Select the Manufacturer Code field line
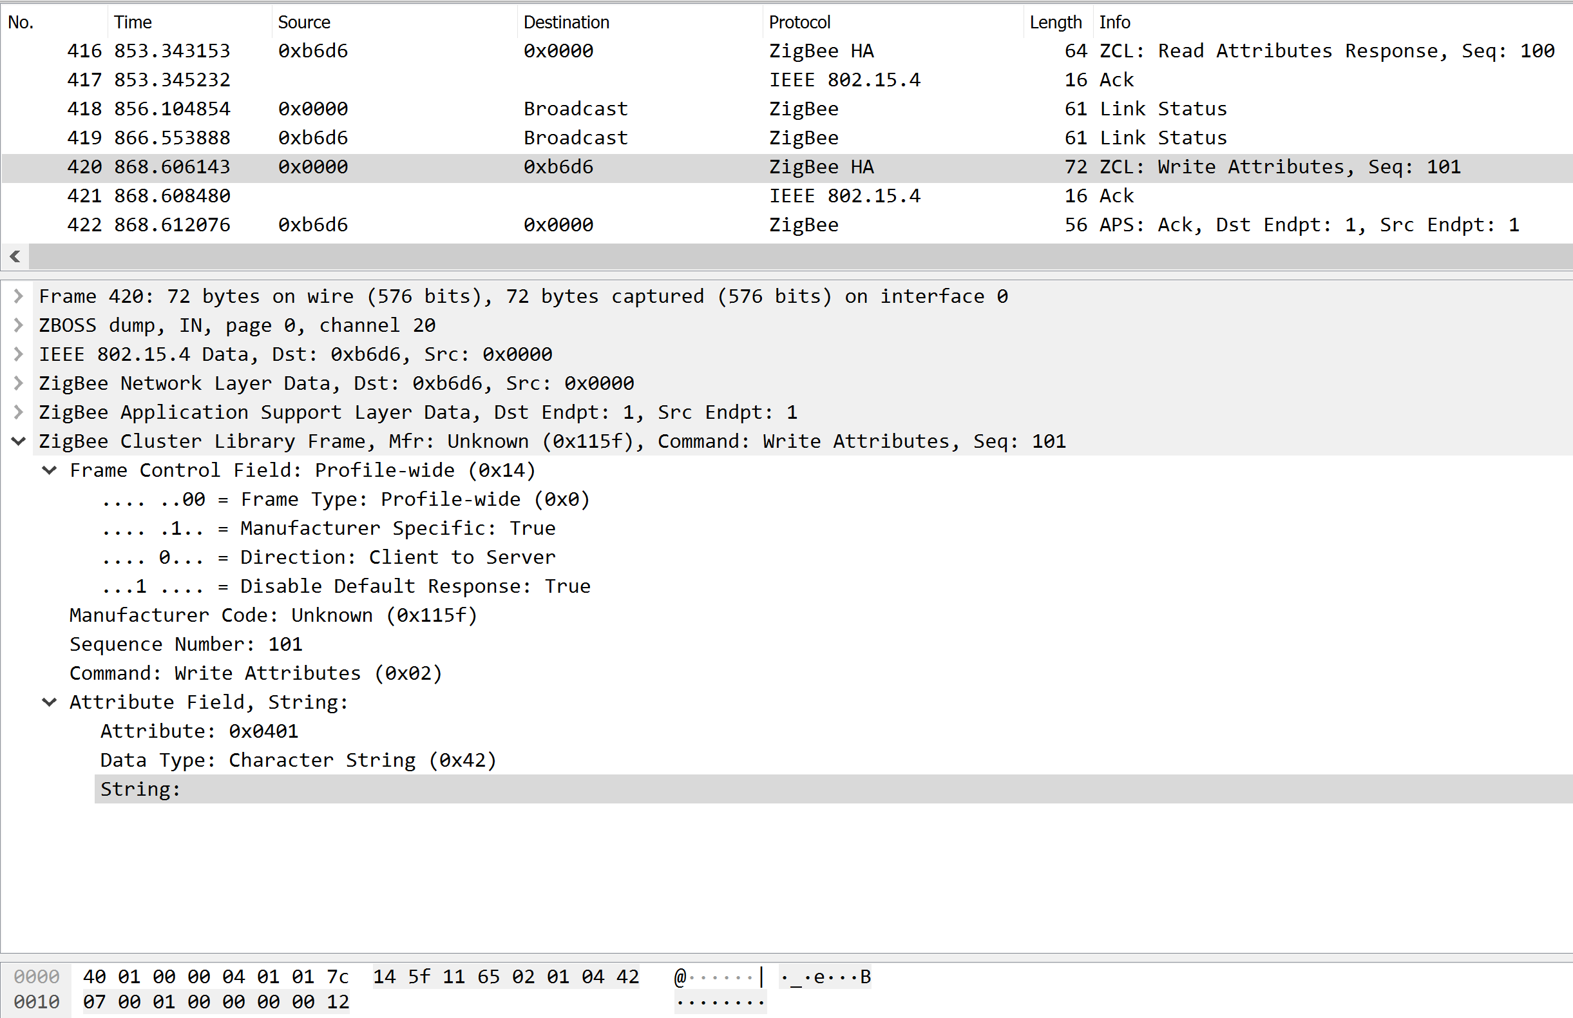This screenshot has height=1018, width=1573. [x=273, y=615]
